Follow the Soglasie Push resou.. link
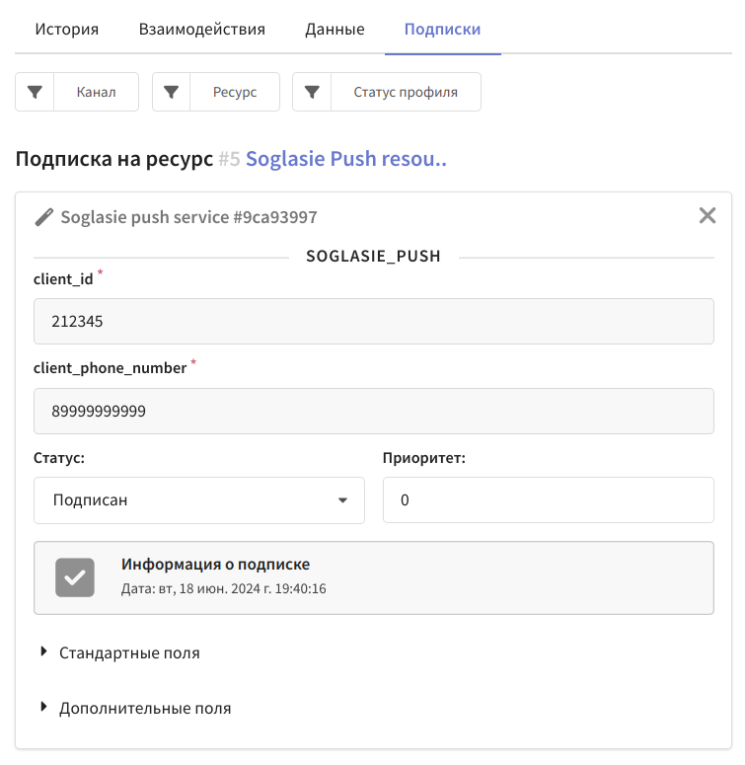The height and width of the screenshot is (765, 745). point(346,159)
